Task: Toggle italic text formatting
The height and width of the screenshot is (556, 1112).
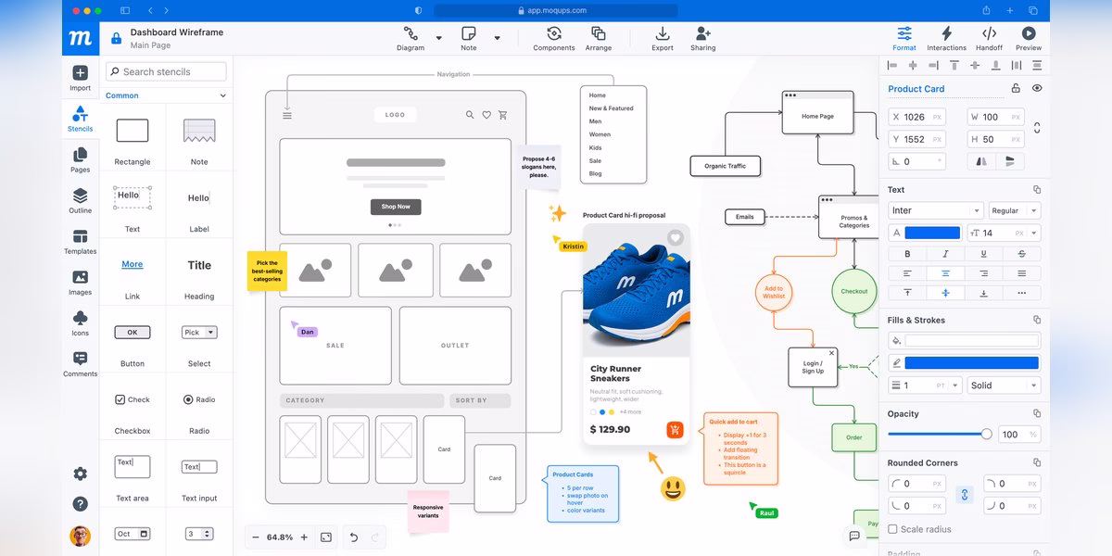Action: (945, 254)
